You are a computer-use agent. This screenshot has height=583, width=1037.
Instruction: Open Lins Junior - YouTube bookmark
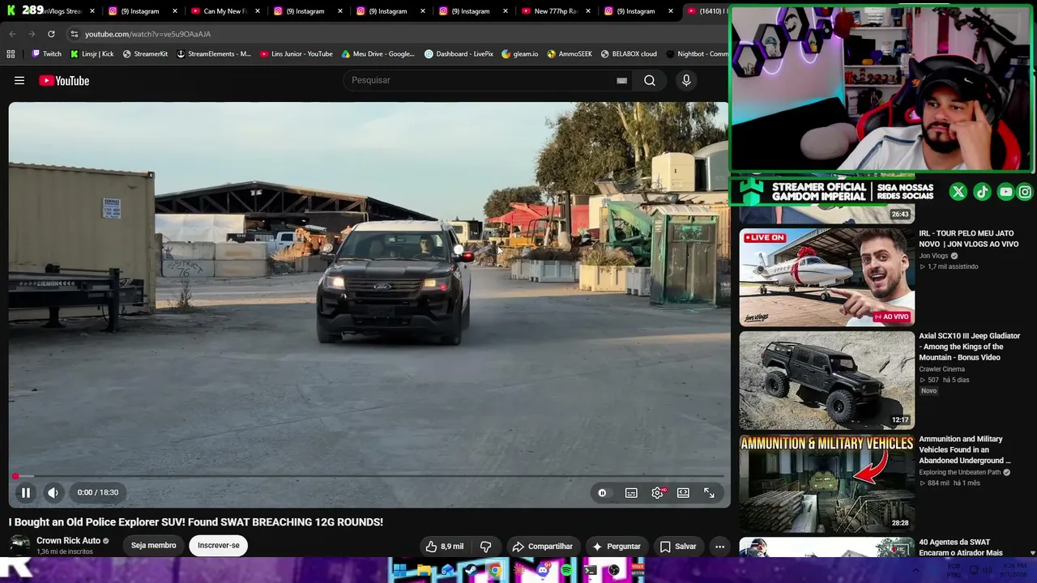click(x=296, y=54)
